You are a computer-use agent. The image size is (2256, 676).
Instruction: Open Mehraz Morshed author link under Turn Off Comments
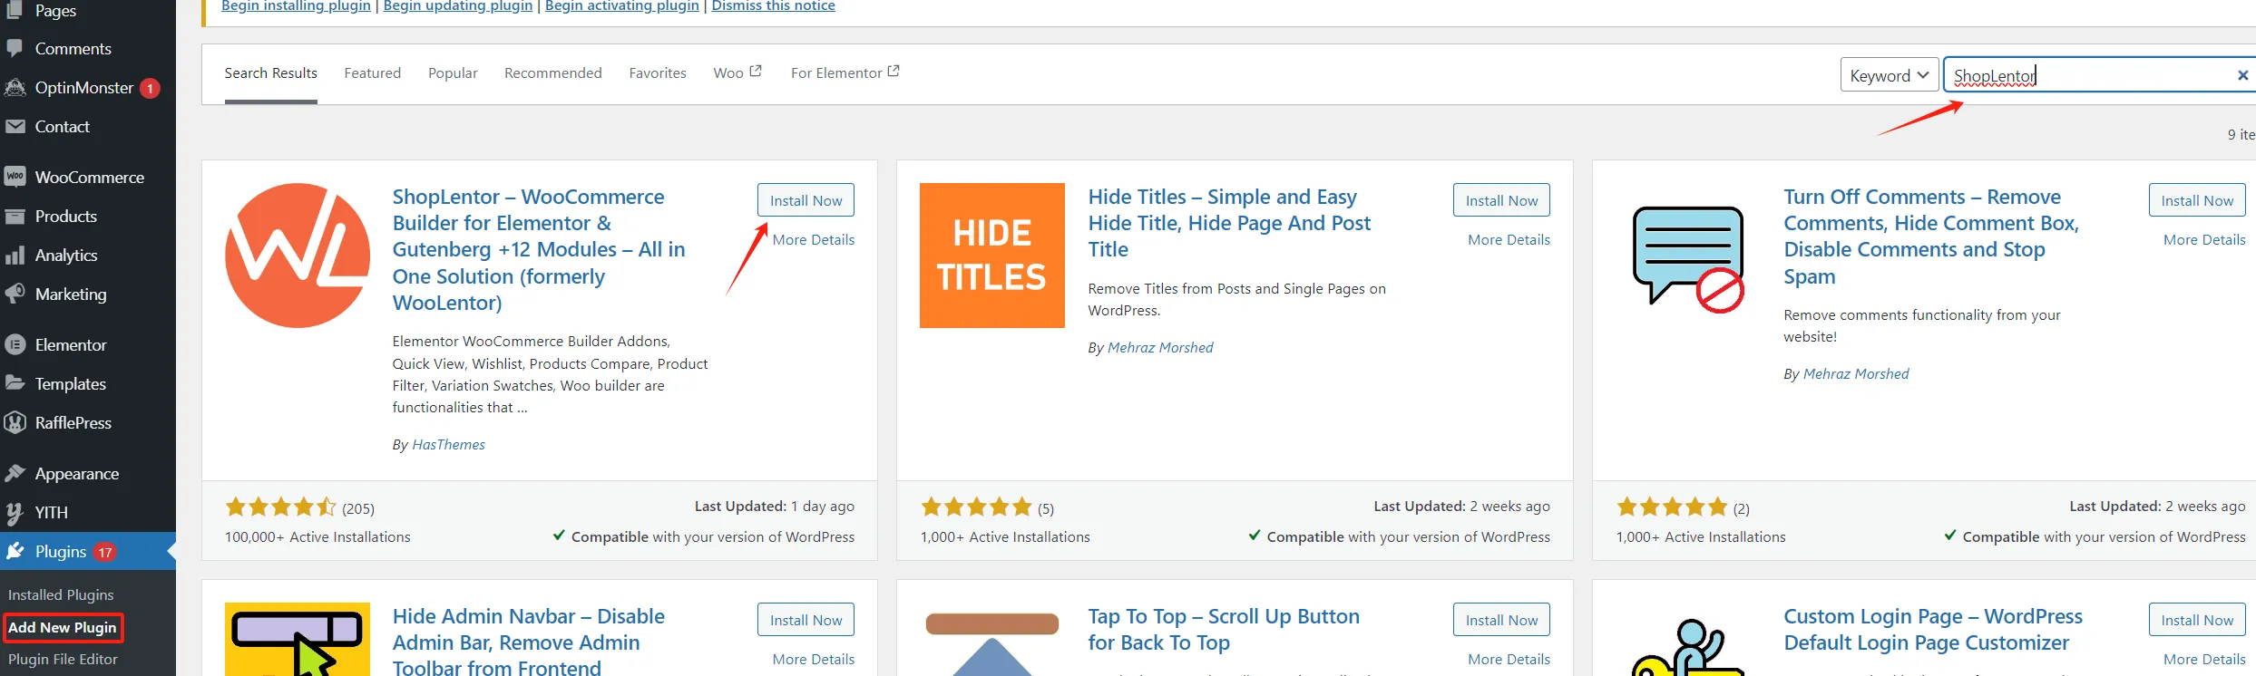click(1856, 374)
